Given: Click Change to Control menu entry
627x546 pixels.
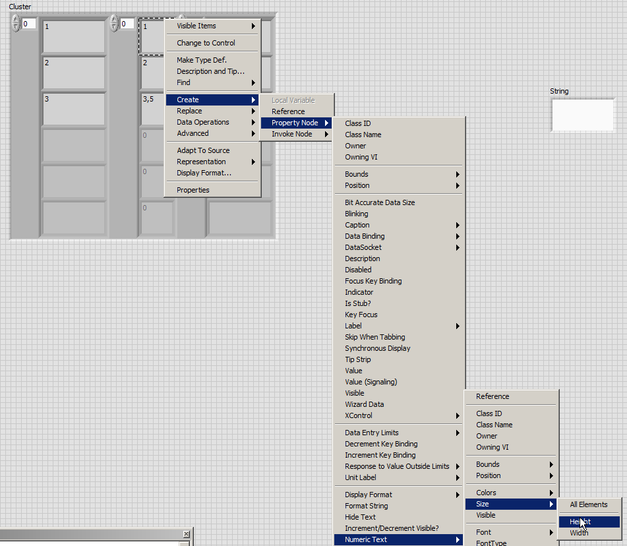Looking at the screenshot, I should (x=206, y=43).
